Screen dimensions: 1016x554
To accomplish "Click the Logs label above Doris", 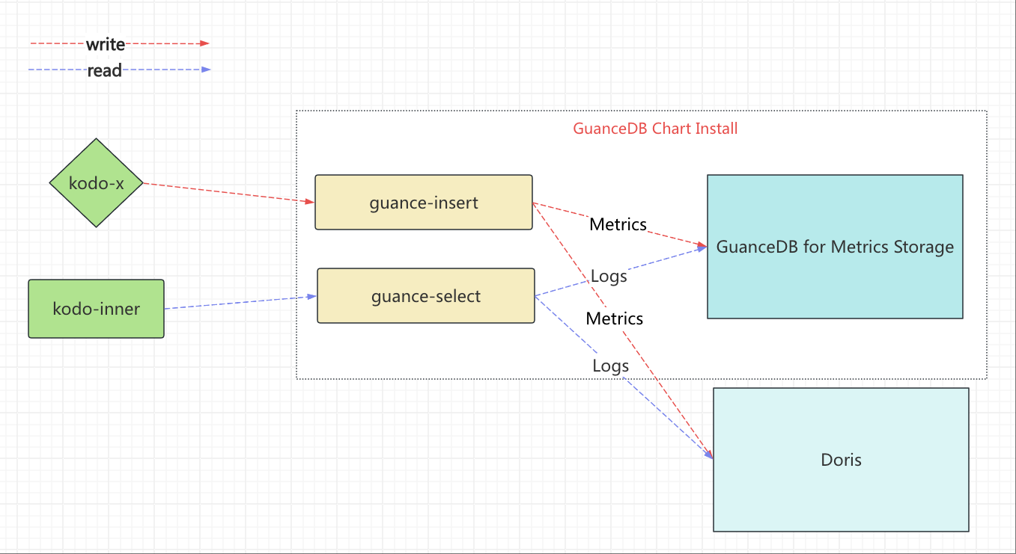I will point(610,366).
